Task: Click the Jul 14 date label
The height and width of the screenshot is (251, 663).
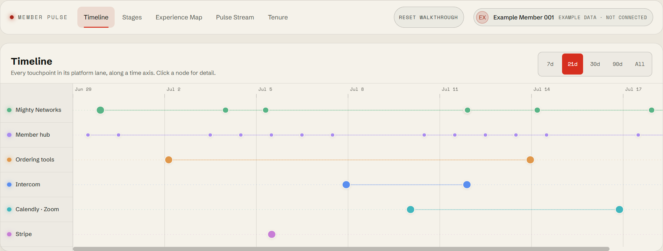Action: (542, 89)
